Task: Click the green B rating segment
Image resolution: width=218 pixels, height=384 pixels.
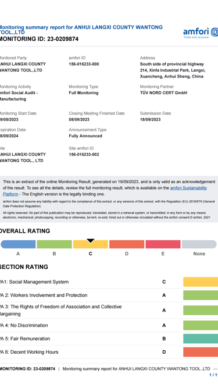Action: tap(54, 244)
